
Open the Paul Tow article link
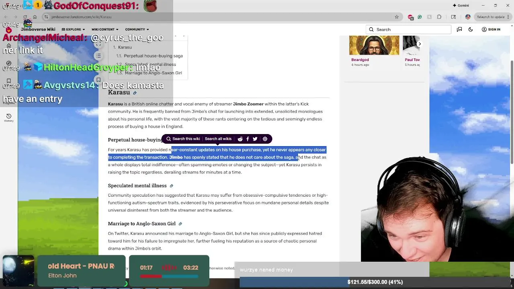[x=412, y=60]
